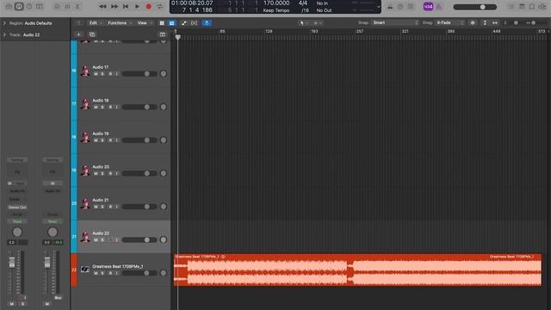
Task: Toggle the grid view button in tracks menu bar
Action: (162, 23)
